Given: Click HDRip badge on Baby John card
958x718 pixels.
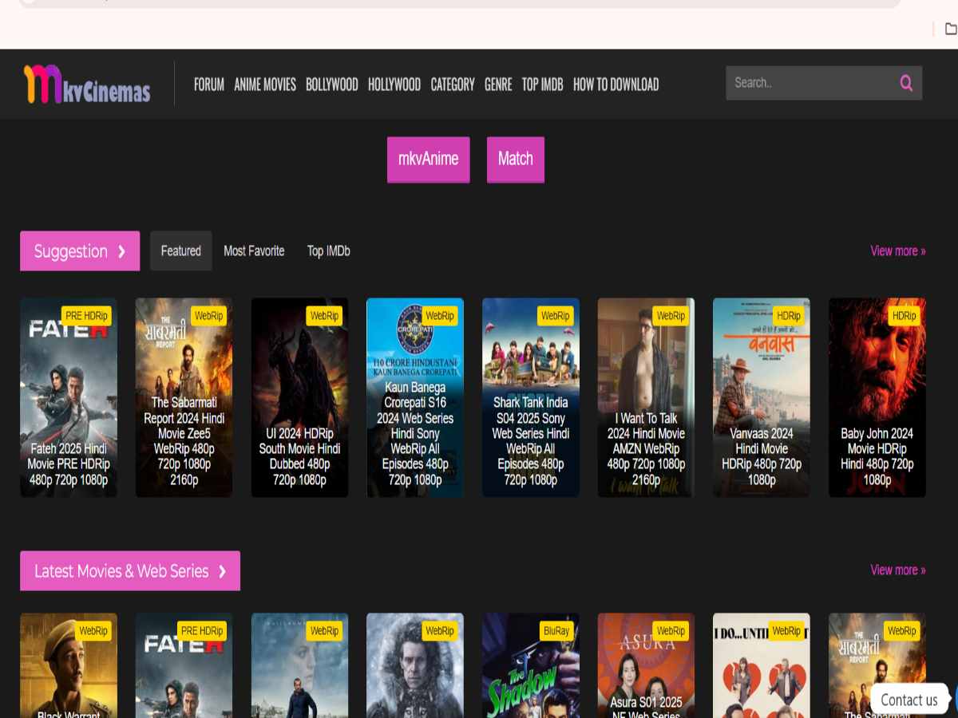Looking at the screenshot, I should click(905, 316).
